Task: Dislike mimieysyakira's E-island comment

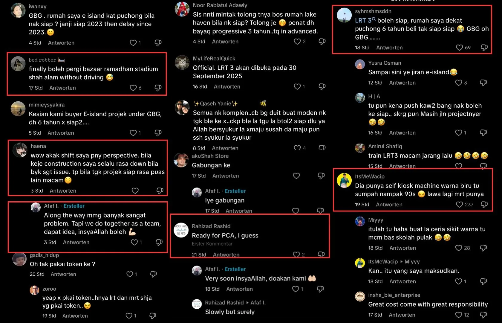Action: tap(158, 132)
